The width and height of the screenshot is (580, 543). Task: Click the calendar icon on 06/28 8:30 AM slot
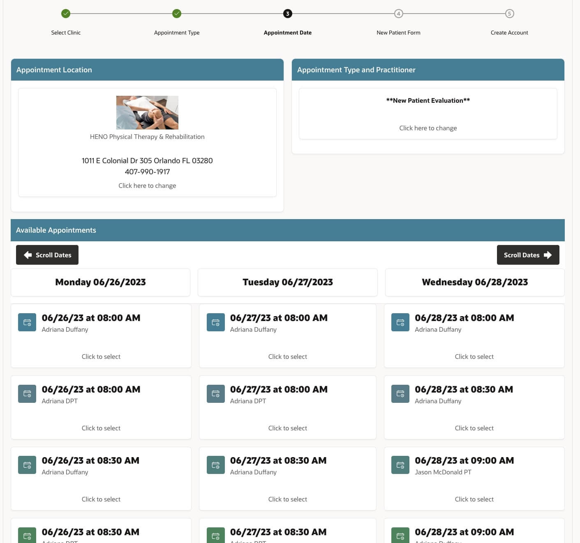click(x=400, y=393)
